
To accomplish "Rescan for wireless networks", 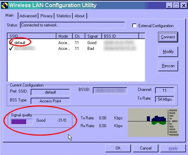I will tap(168, 66).
